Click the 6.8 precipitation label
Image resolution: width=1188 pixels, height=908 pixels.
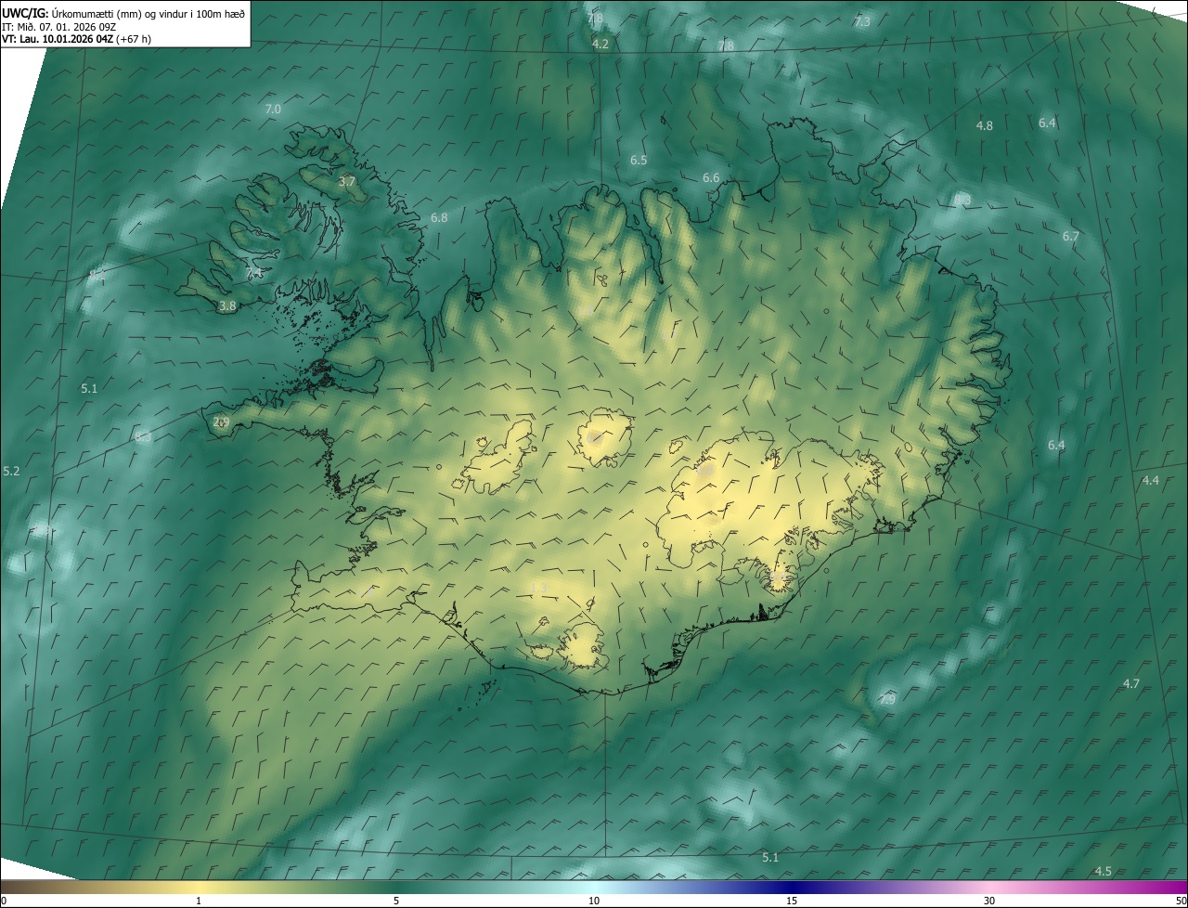pyautogui.click(x=439, y=218)
